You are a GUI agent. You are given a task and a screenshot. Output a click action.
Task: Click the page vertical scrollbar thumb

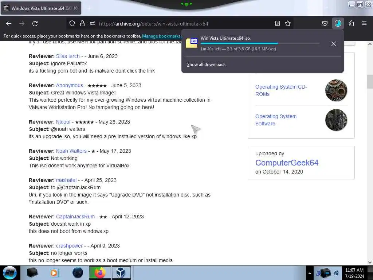(370, 82)
